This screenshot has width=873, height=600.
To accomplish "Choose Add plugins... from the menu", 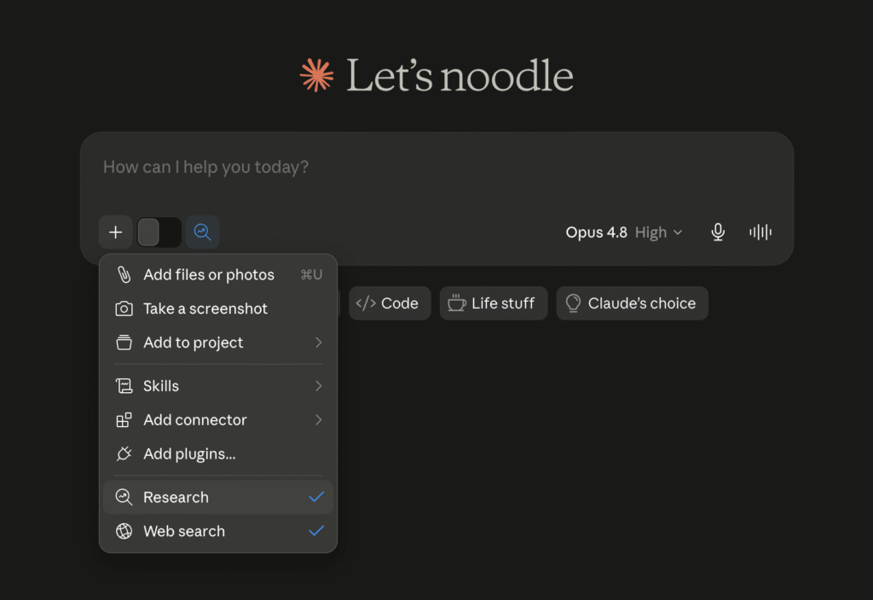I will tap(218, 453).
